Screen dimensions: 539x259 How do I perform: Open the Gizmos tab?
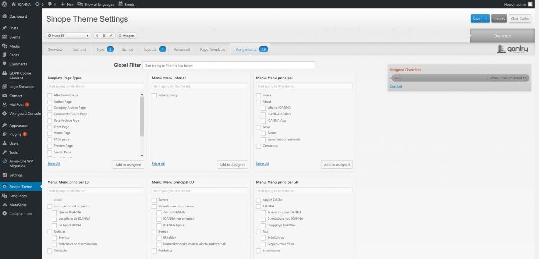127,49
